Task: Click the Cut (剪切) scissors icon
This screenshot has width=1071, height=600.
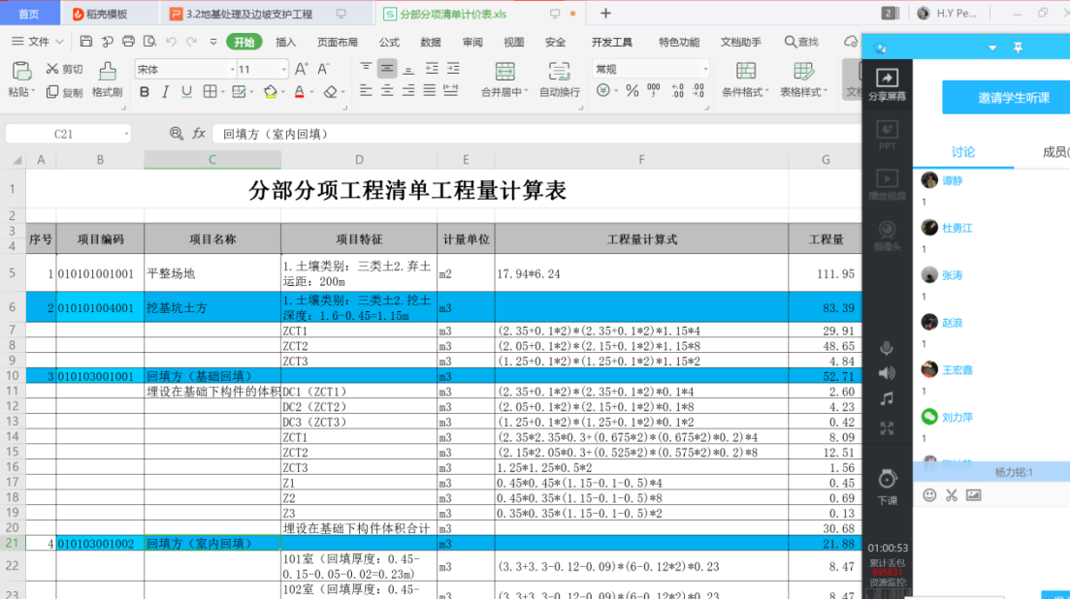Action: [x=52, y=69]
